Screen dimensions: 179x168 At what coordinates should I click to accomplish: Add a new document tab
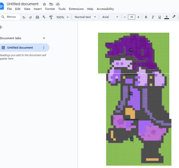click(x=44, y=38)
